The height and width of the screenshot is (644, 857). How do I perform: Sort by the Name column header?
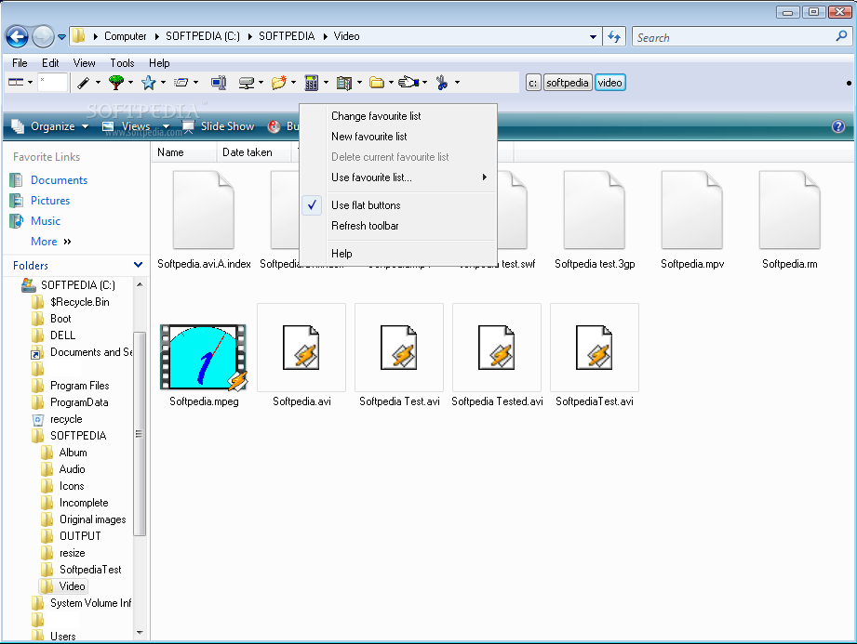(x=183, y=152)
